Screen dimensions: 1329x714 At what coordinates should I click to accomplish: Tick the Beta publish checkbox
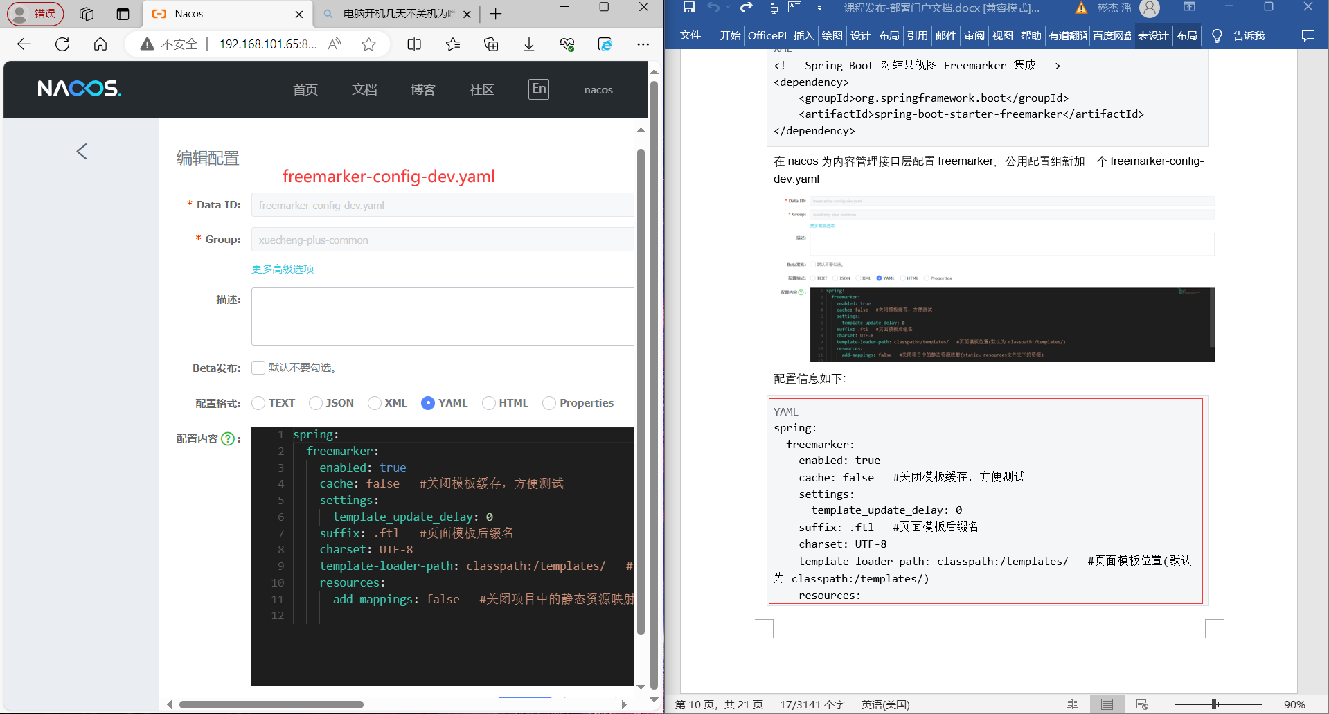click(x=258, y=368)
